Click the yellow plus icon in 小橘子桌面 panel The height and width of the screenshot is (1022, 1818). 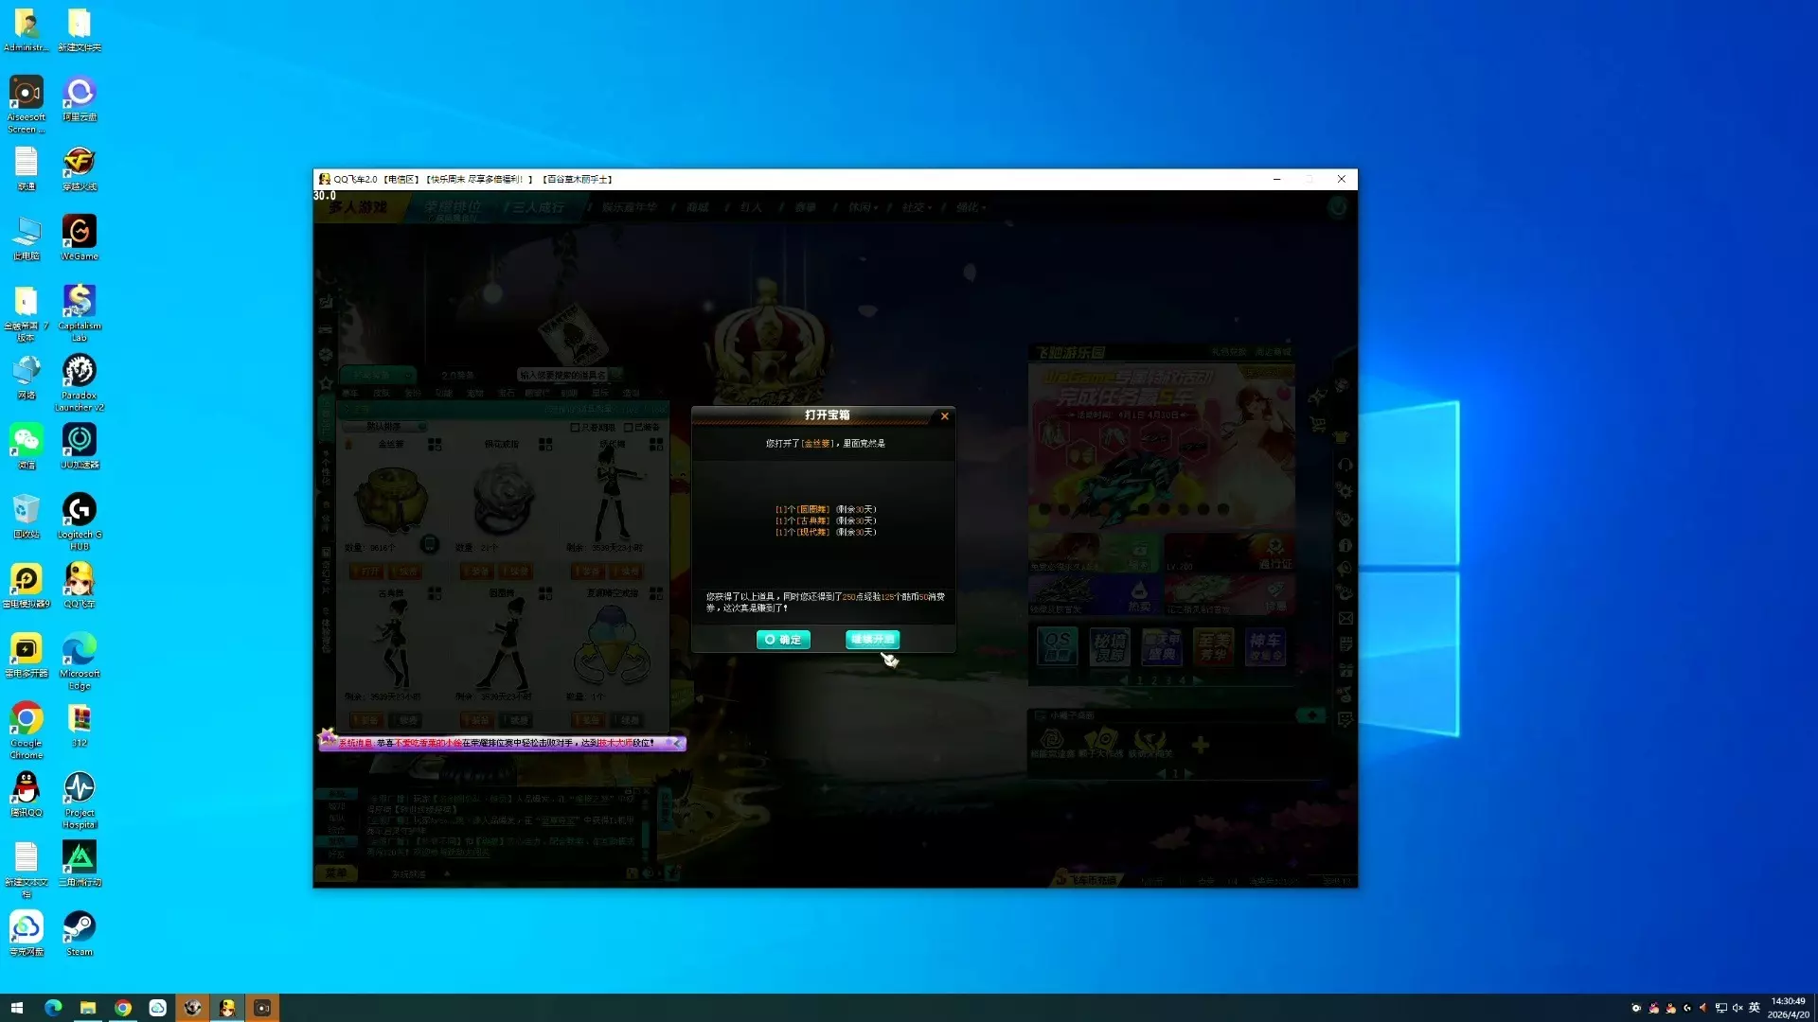click(1200, 746)
